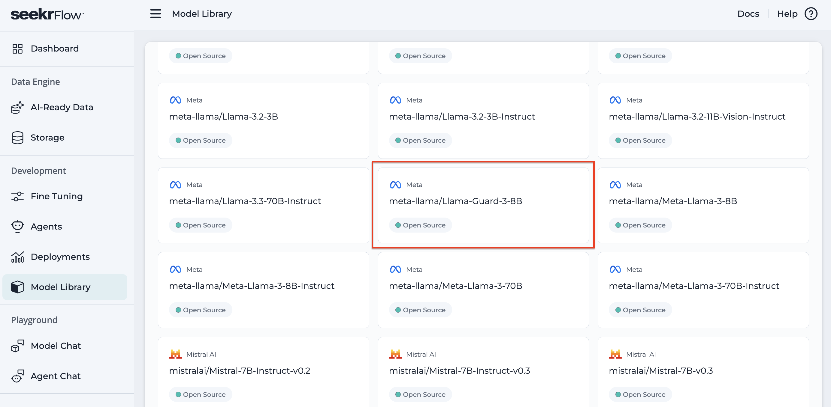Click the AI-Ready Data icon
Screen dimensions: 831x407
coord(17,107)
